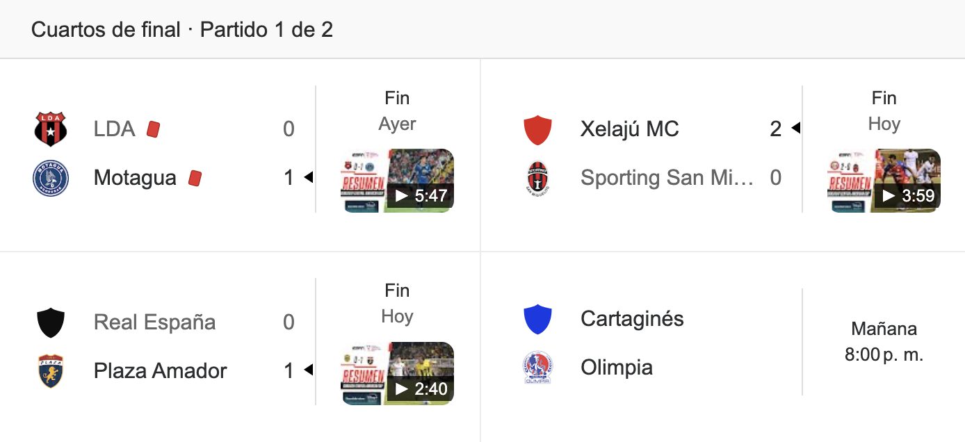Click the Sporting San Miguelito crest icon
Screen dimensions: 965x442
coord(537,179)
